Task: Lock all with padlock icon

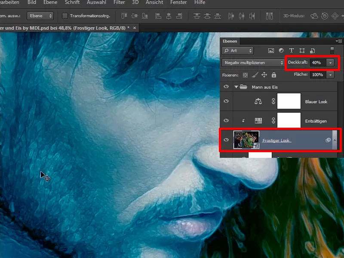Action: coord(274,75)
